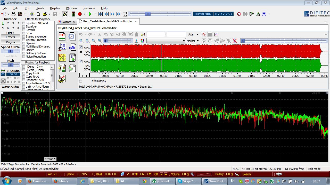Enable the Reverb effect checkbox
330x185 pixels.
click(x=24, y=30)
